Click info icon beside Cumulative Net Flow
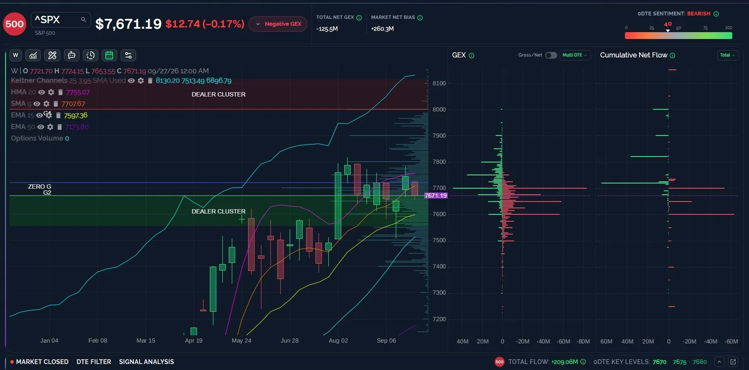 [x=673, y=55]
